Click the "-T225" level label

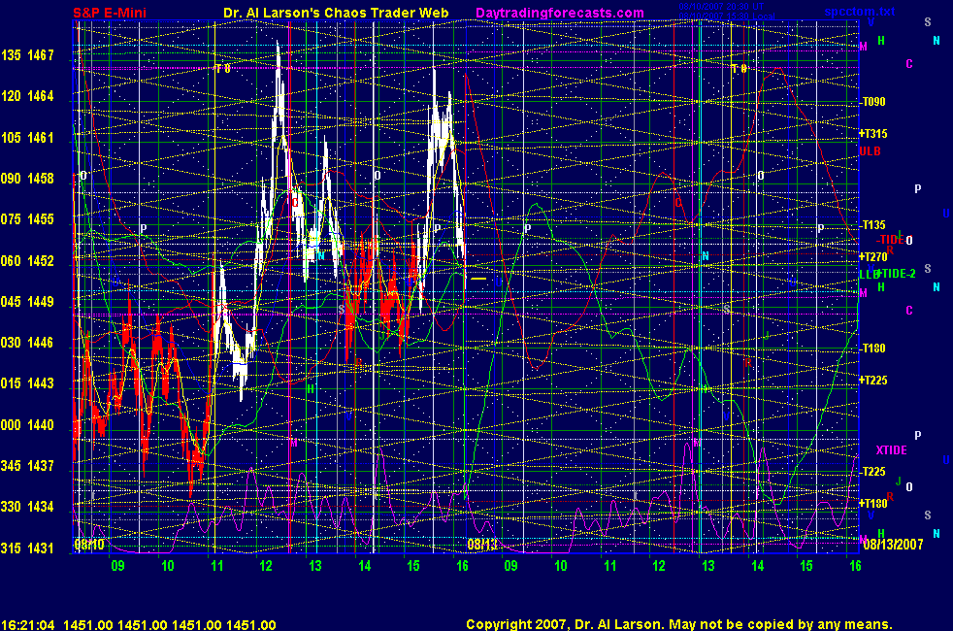pyautogui.click(x=872, y=472)
